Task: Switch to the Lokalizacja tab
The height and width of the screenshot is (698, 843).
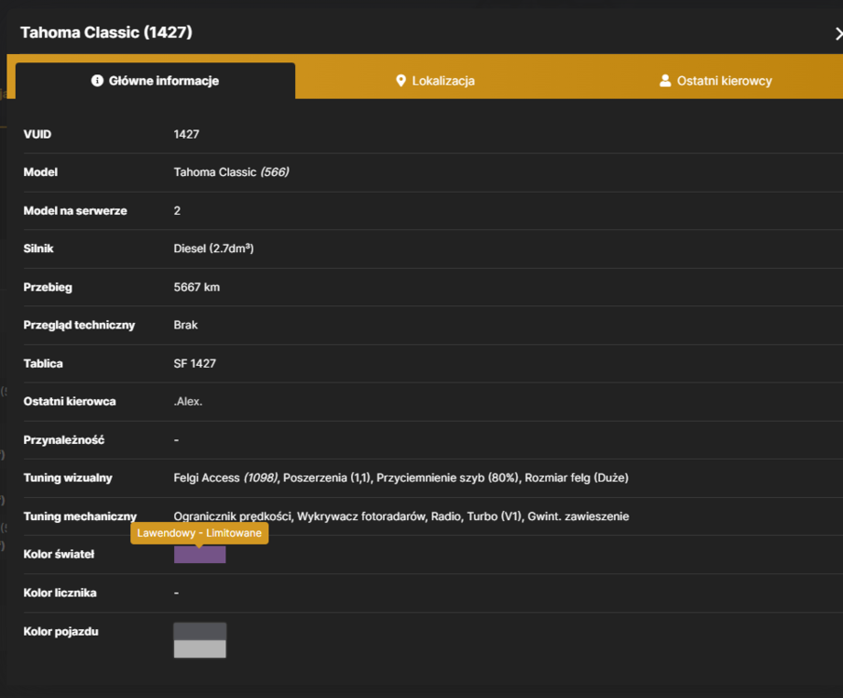Action: [435, 81]
